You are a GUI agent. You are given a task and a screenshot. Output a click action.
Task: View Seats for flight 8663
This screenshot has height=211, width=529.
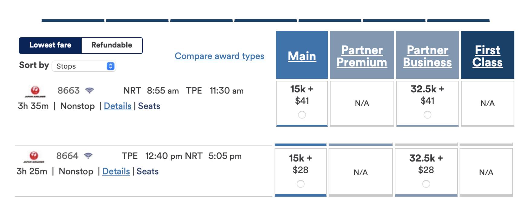tap(149, 106)
